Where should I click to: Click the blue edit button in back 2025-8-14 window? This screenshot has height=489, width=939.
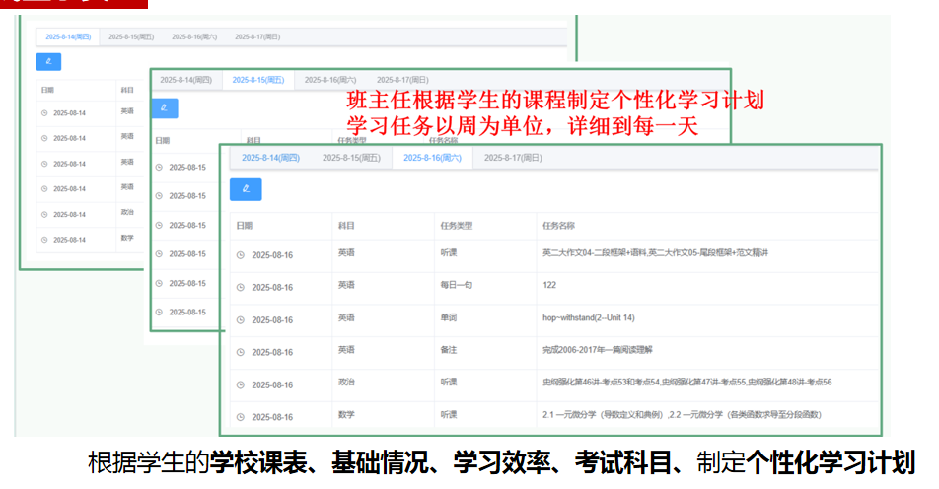pyautogui.click(x=48, y=62)
